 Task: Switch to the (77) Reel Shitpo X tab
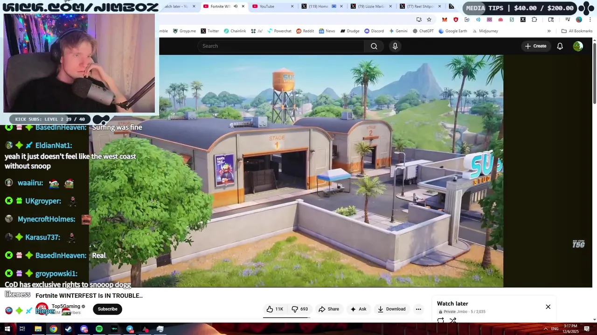click(x=420, y=7)
